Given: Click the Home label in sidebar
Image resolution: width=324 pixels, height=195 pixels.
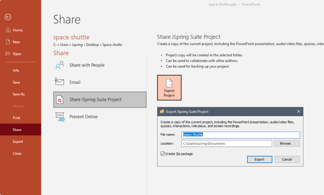Looking at the screenshot, I should [18, 30].
